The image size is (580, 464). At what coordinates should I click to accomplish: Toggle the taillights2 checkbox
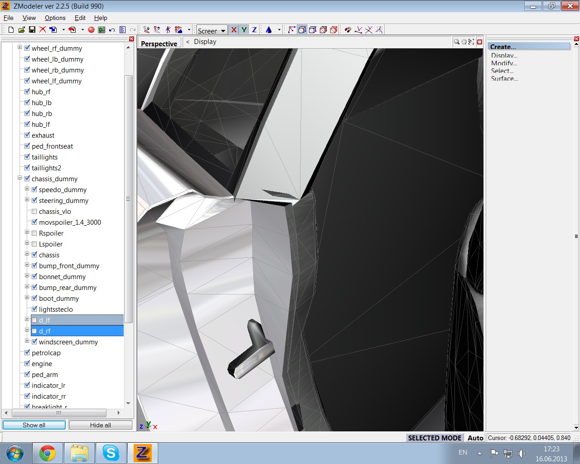click(x=27, y=168)
